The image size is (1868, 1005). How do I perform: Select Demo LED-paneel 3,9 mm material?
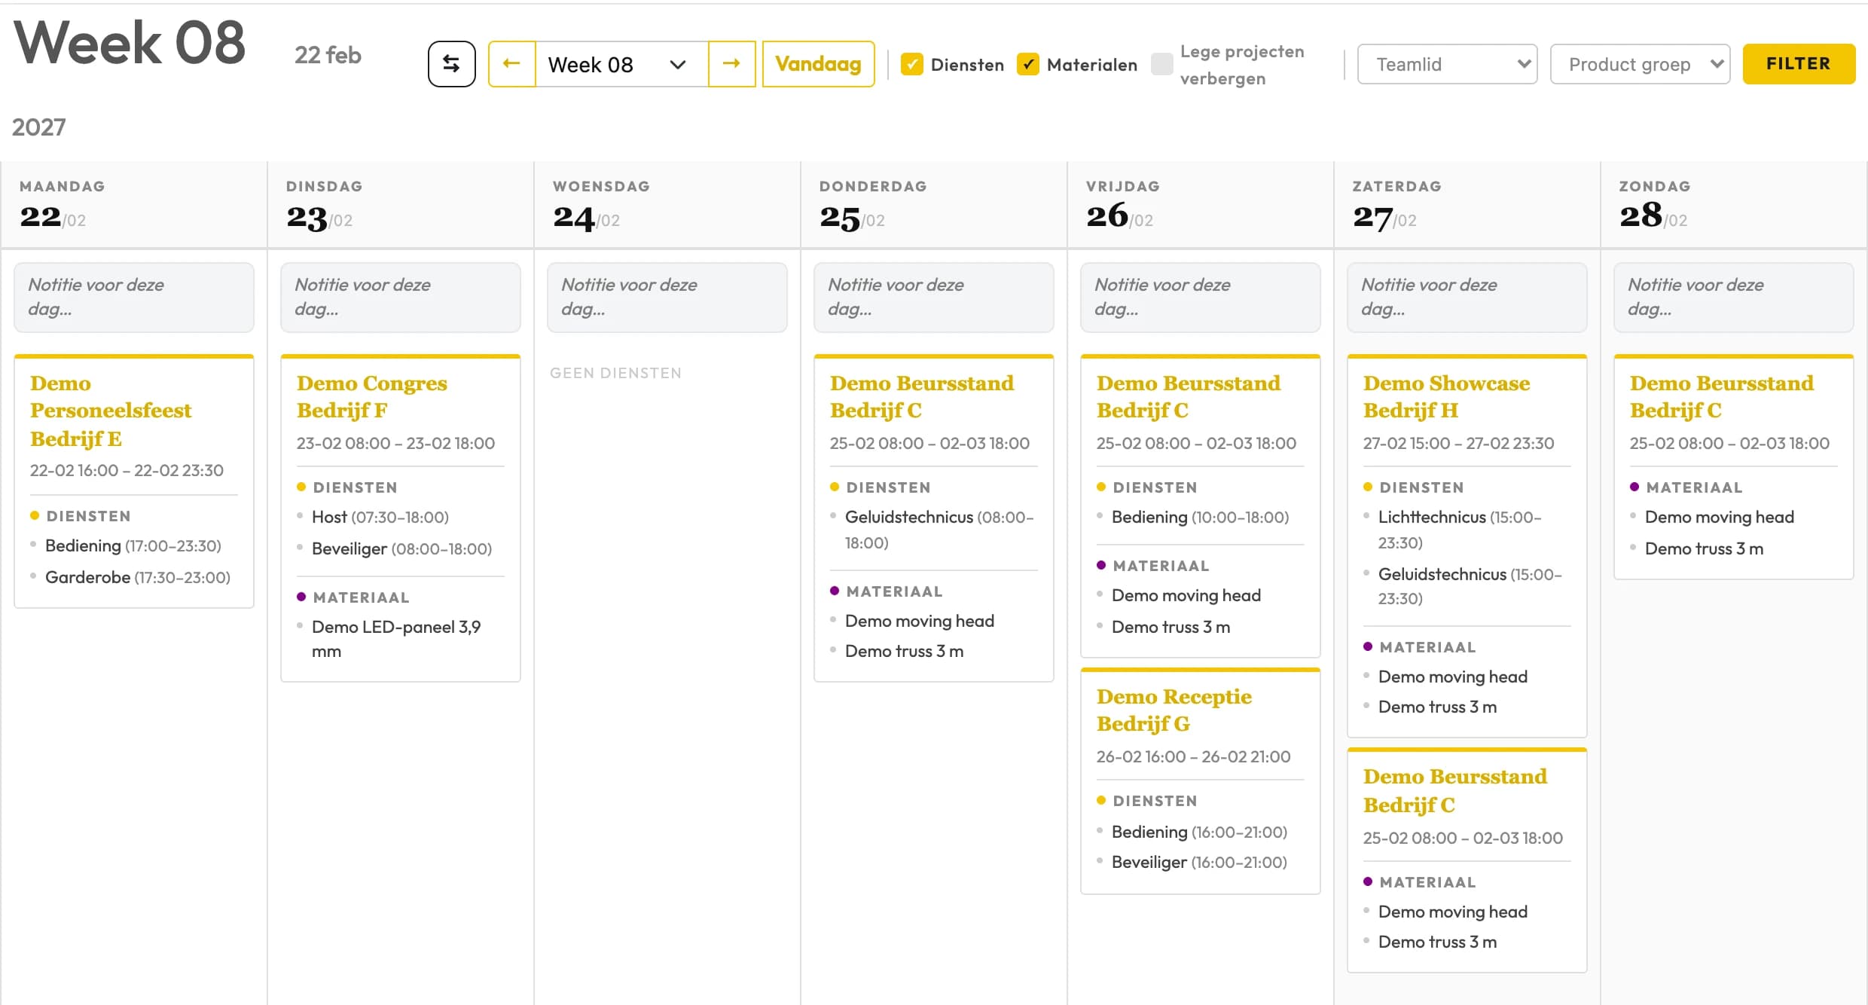(396, 639)
